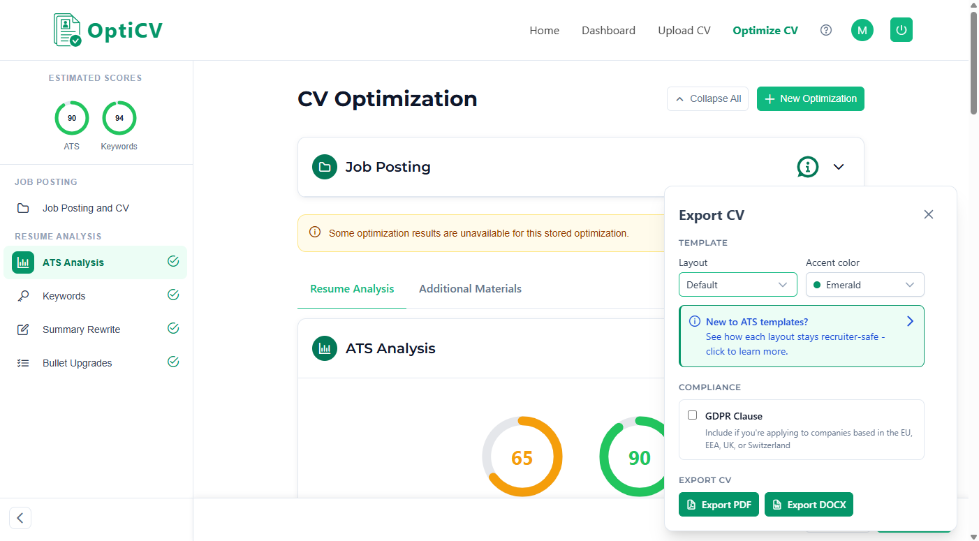Click the page vertical scrollbar thumb
The image size is (979, 541).
[973, 62]
